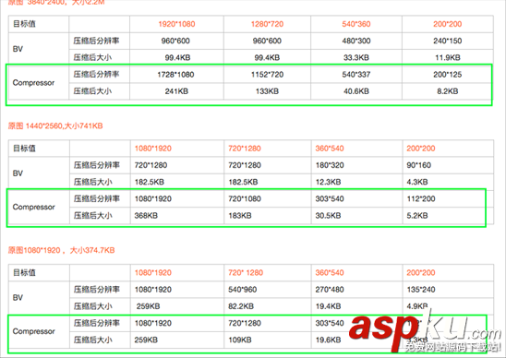Select the 133KB Compressor size value

(x=267, y=91)
